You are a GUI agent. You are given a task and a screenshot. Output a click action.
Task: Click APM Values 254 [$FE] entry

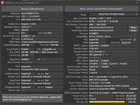tap(93, 64)
